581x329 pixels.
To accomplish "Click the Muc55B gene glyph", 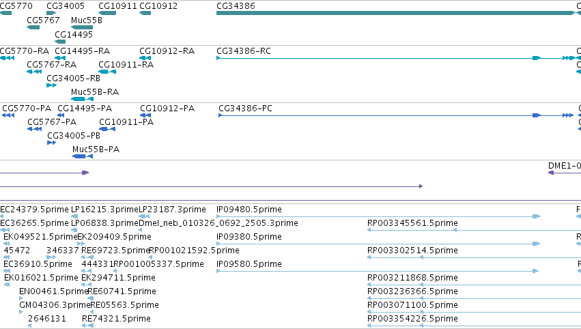I will point(82,27).
